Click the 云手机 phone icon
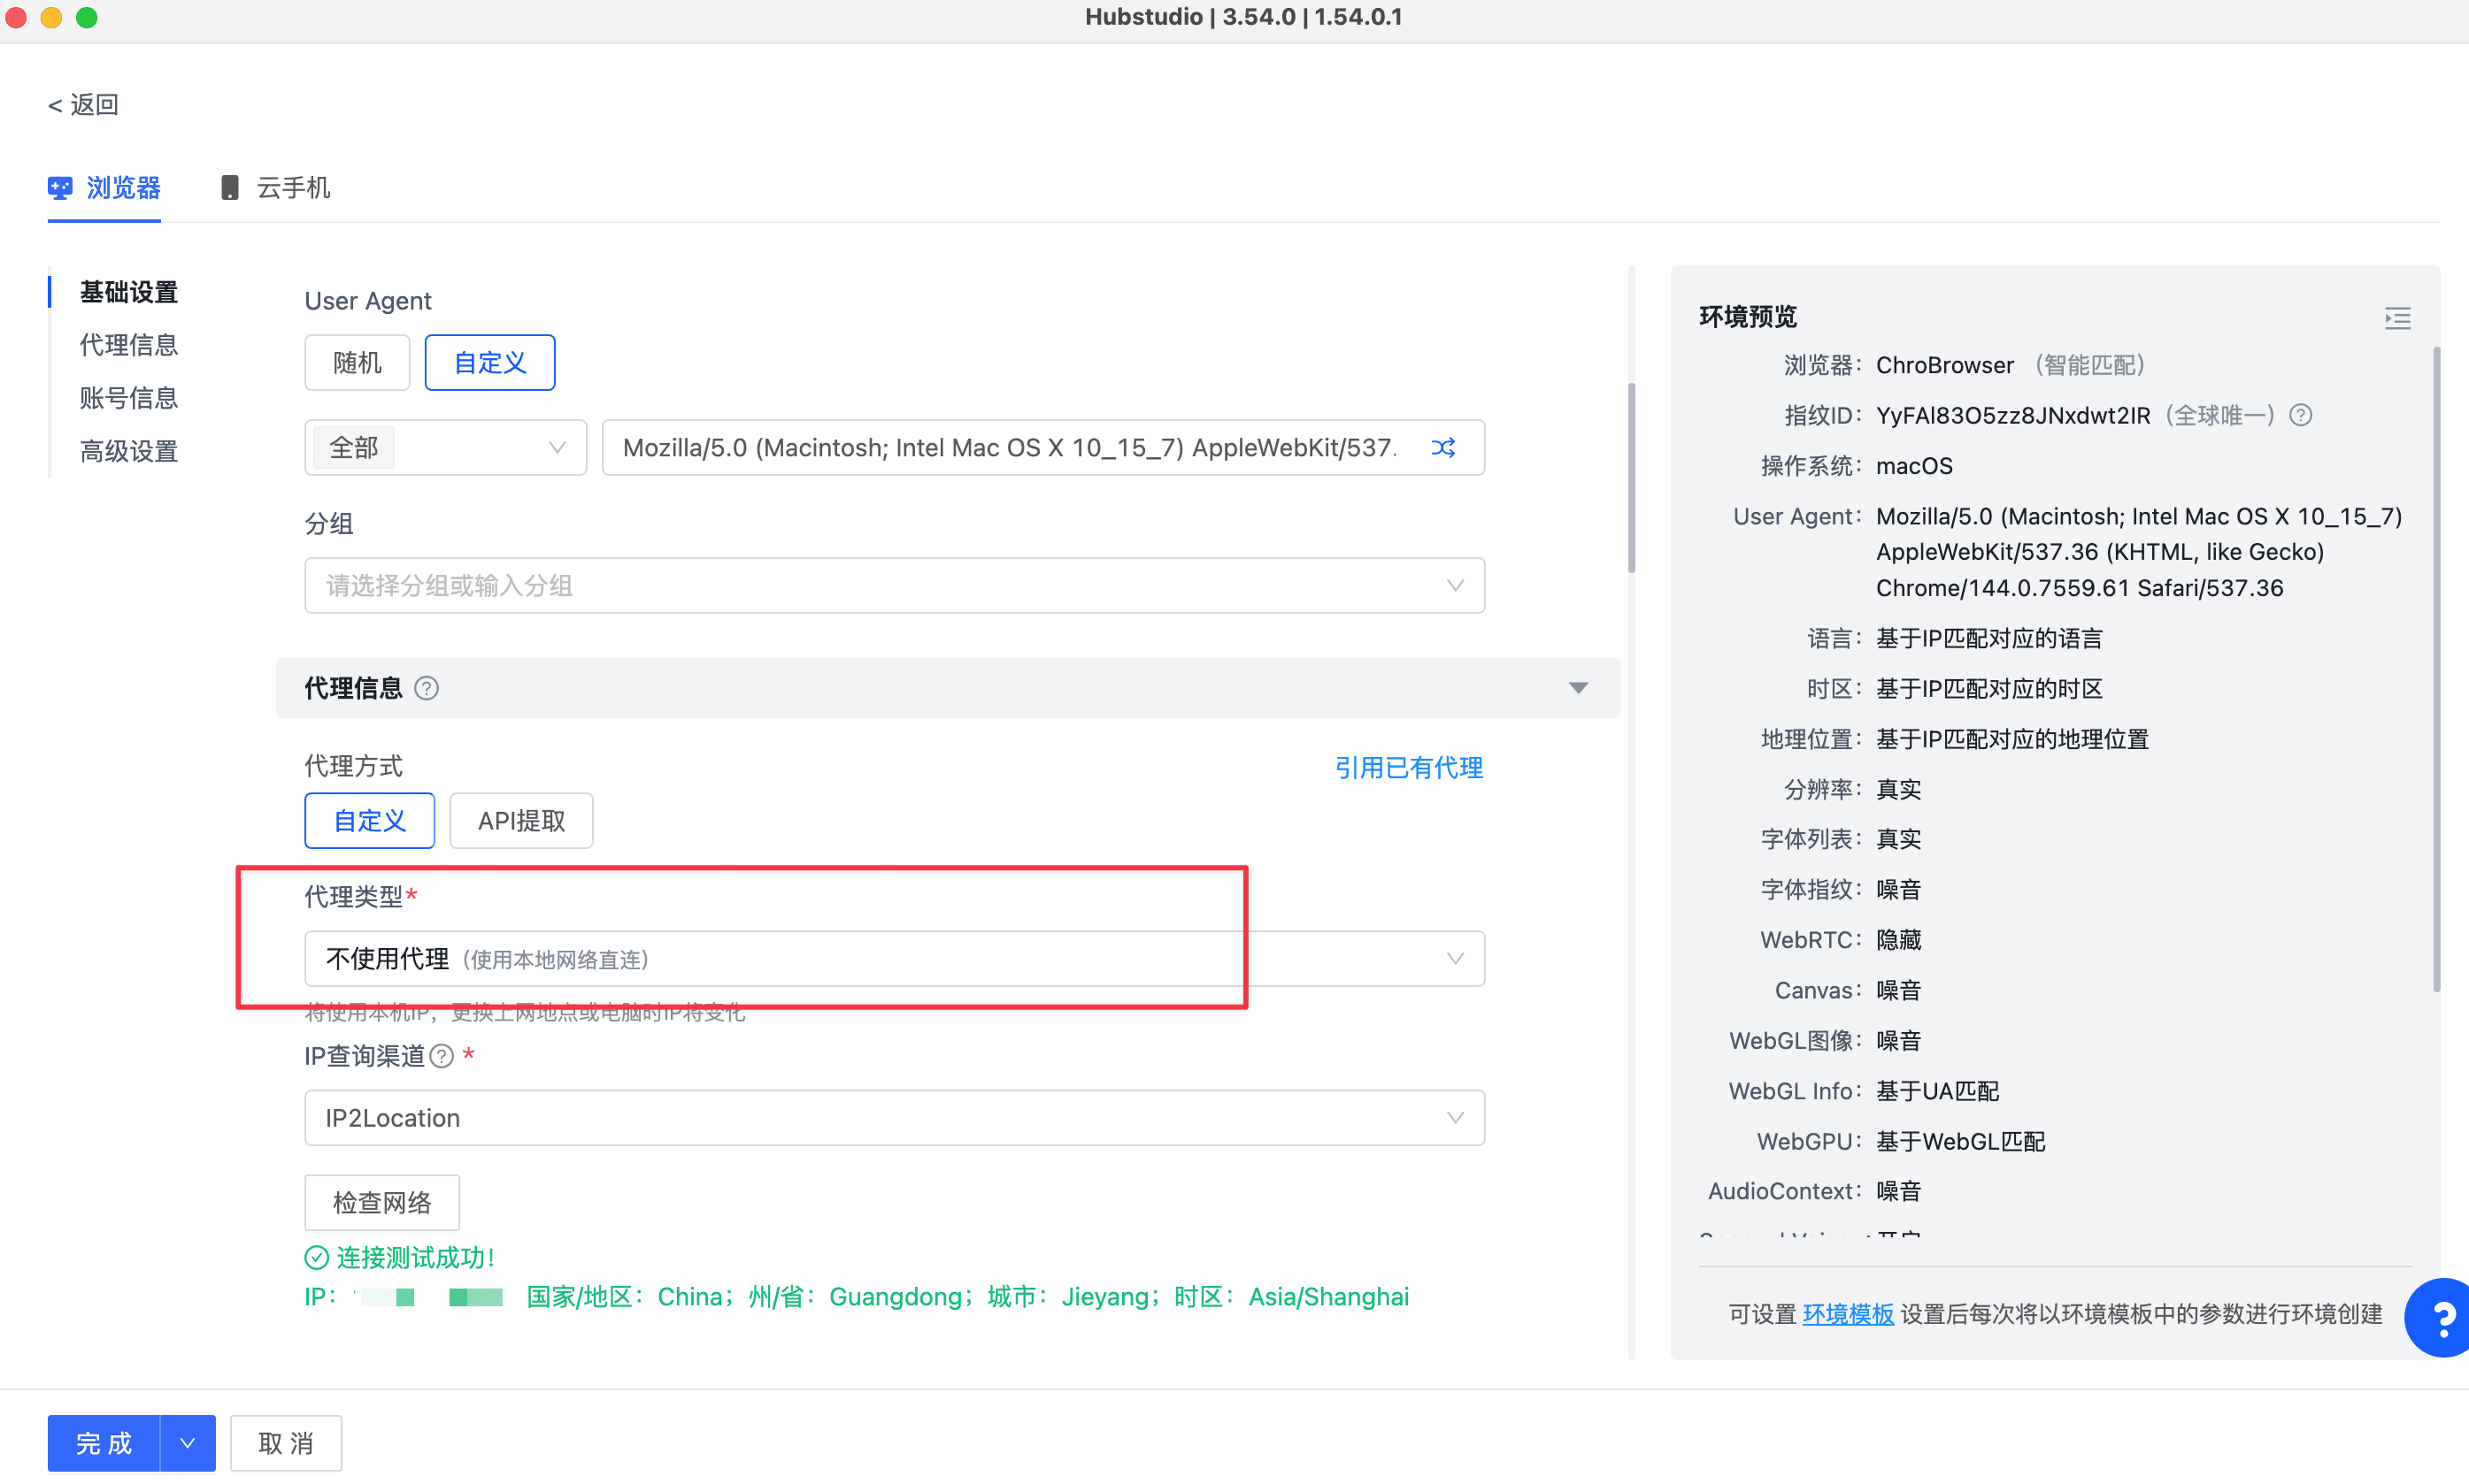2469x1484 pixels. [x=229, y=187]
